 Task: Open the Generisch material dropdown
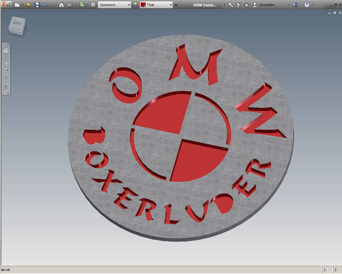(x=114, y=5)
